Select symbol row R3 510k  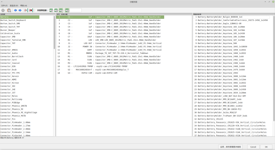(x=110, y=63)
